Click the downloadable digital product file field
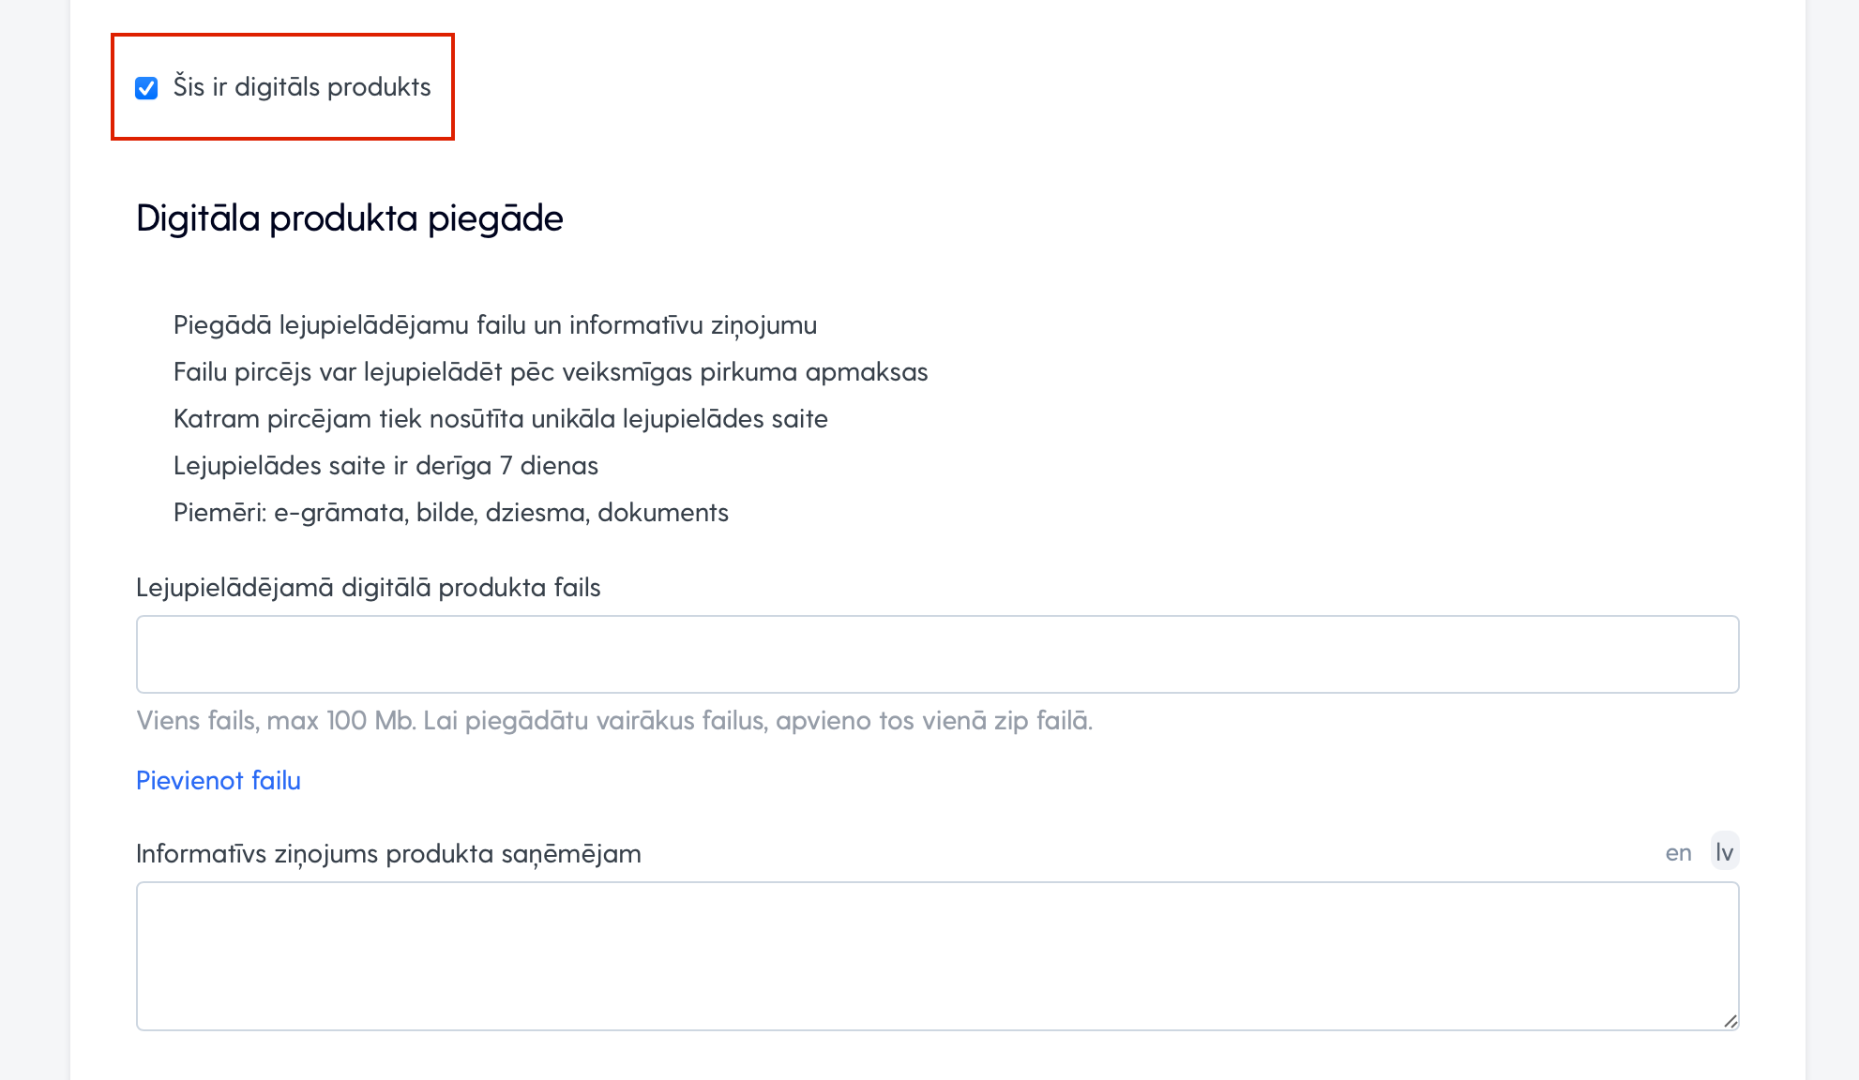The image size is (1859, 1080). pyautogui.click(x=937, y=654)
